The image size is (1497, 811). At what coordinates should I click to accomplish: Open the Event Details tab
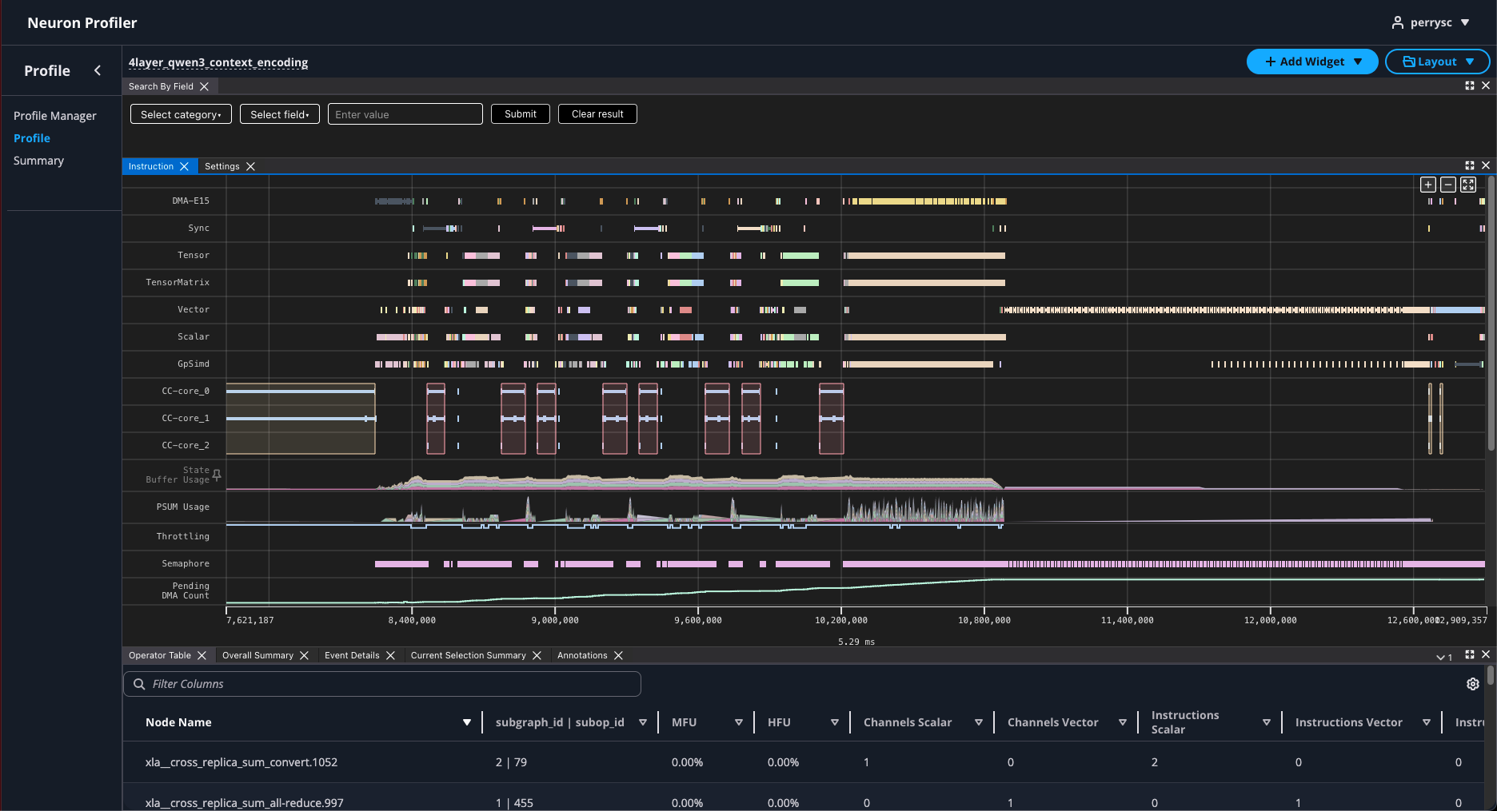click(352, 655)
